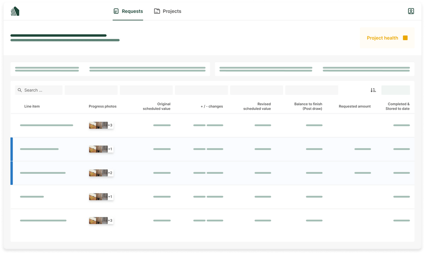Toggle sorting on the Line item column header
The width and height of the screenshot is (425, 254).
pos(32,106)
